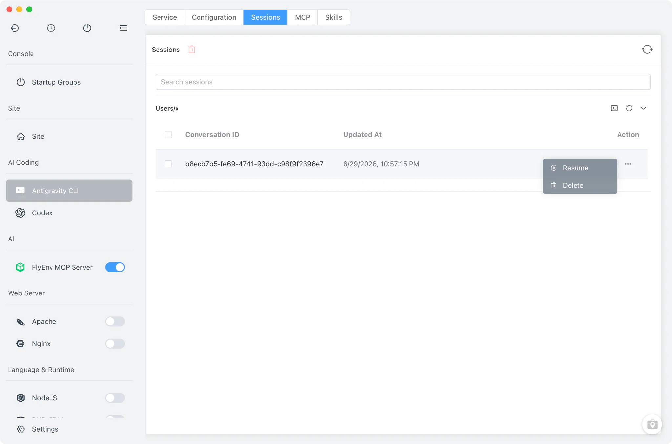Image resolution: width=672 pixels, height=444 pixels.
Task: Open NodeJS in the sidebar
Action: click(x=45, y=398)
